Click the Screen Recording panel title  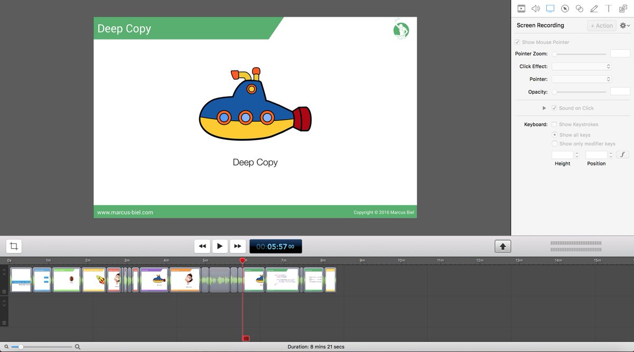[540, 25]
